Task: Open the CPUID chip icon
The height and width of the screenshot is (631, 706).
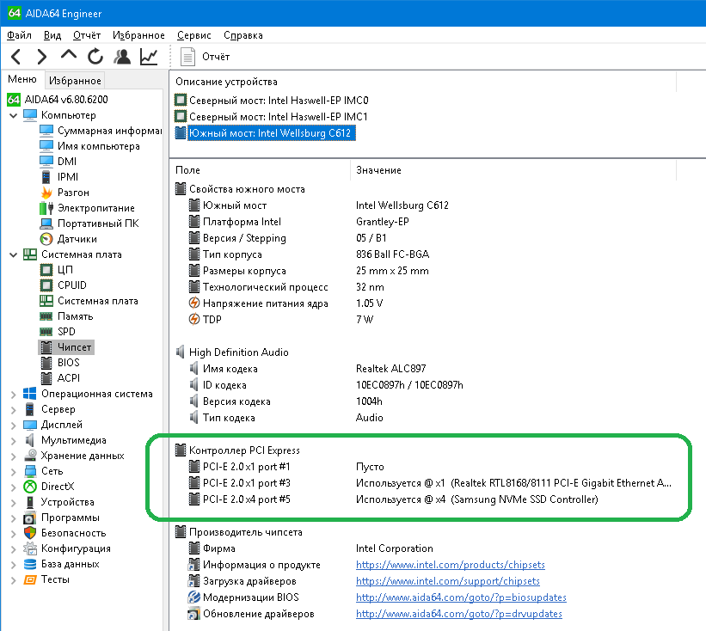Action: tap(46, 285)
